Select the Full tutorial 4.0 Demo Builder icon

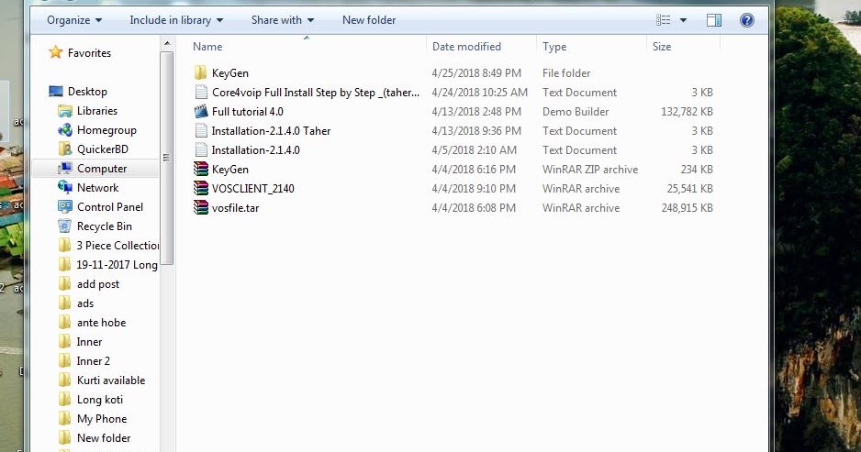pyautogui.click(x=201, y=111)
